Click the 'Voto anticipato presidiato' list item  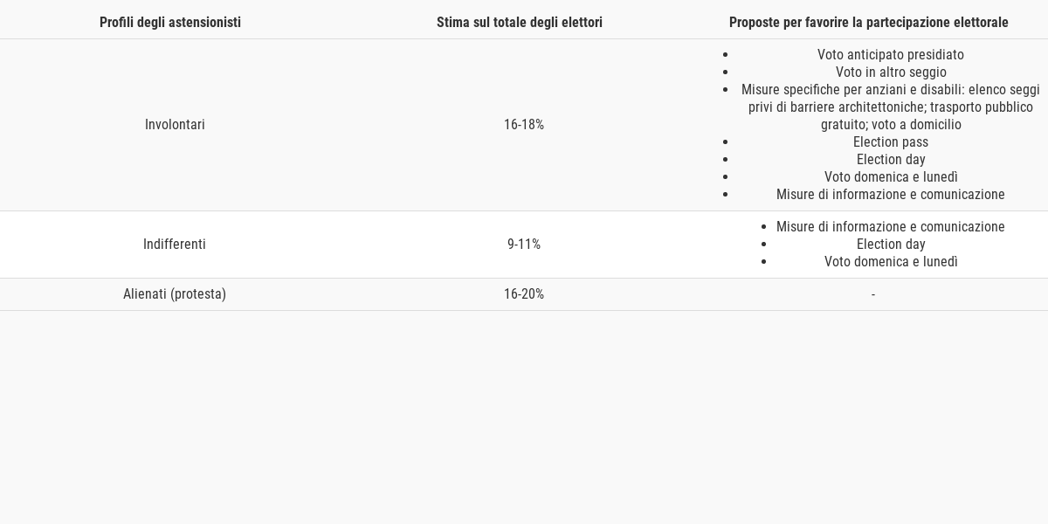891,55
